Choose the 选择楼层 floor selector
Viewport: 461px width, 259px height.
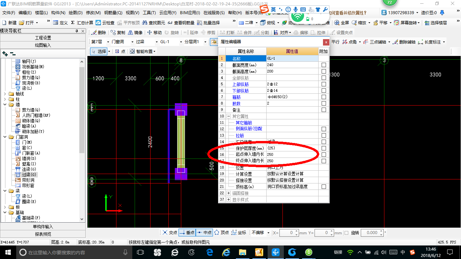tap(436, 23)
